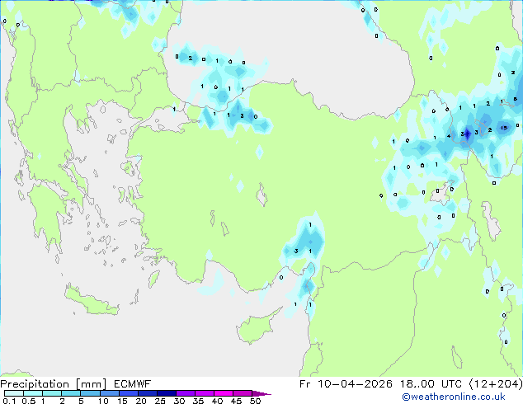This screenshot has height=404, width=523.
Task: Select the 20–25 mm legend color box
Action: [147, 393]
